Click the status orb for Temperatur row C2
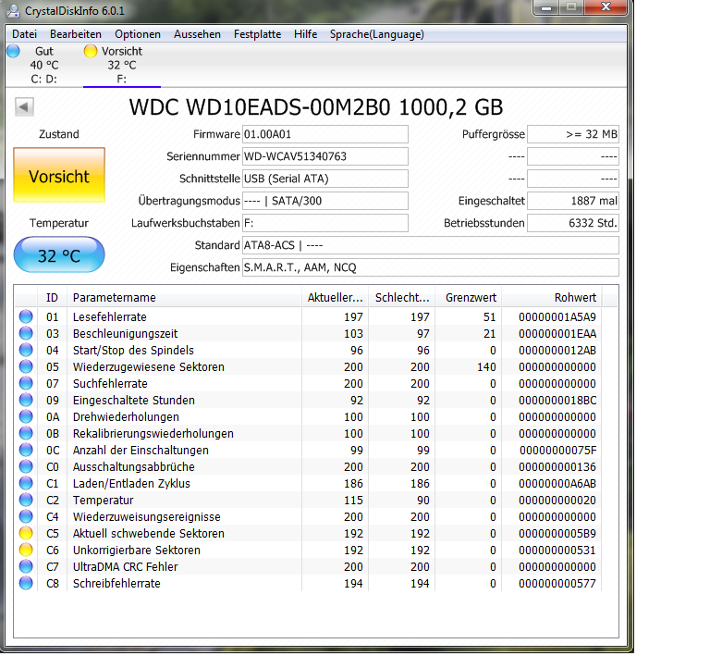 [26, 500]
